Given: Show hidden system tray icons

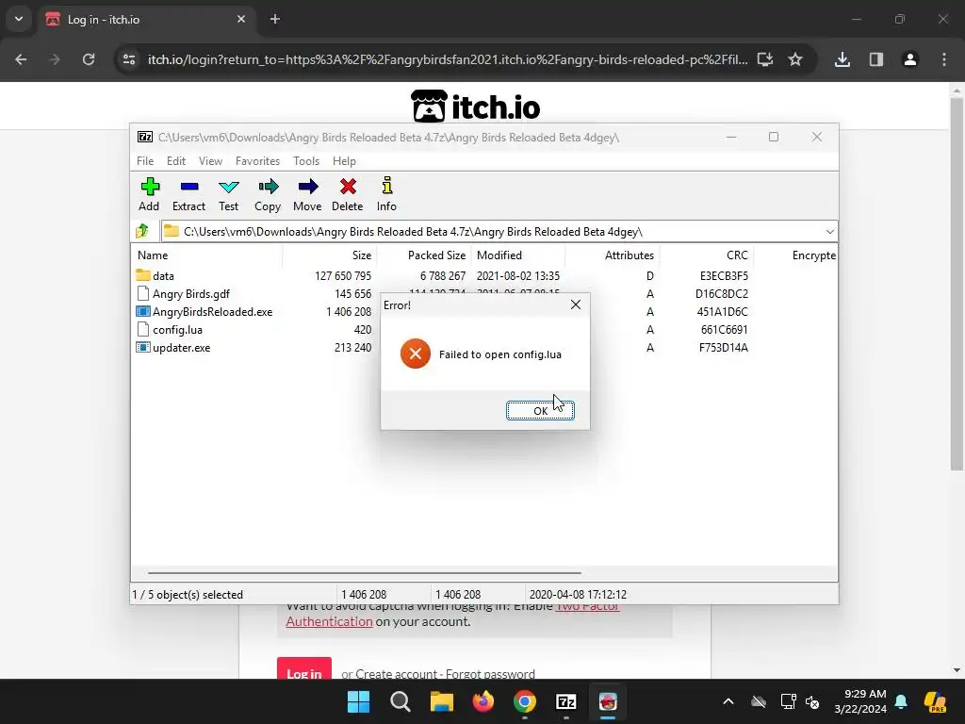Looking at the screenshot, I should point(728,701).
